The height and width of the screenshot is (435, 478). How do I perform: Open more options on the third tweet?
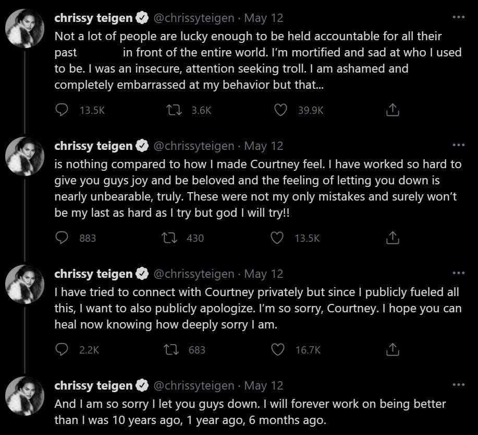tap(458, 273)
